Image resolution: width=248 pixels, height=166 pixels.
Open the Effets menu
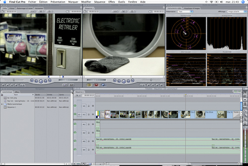point(112,2)
